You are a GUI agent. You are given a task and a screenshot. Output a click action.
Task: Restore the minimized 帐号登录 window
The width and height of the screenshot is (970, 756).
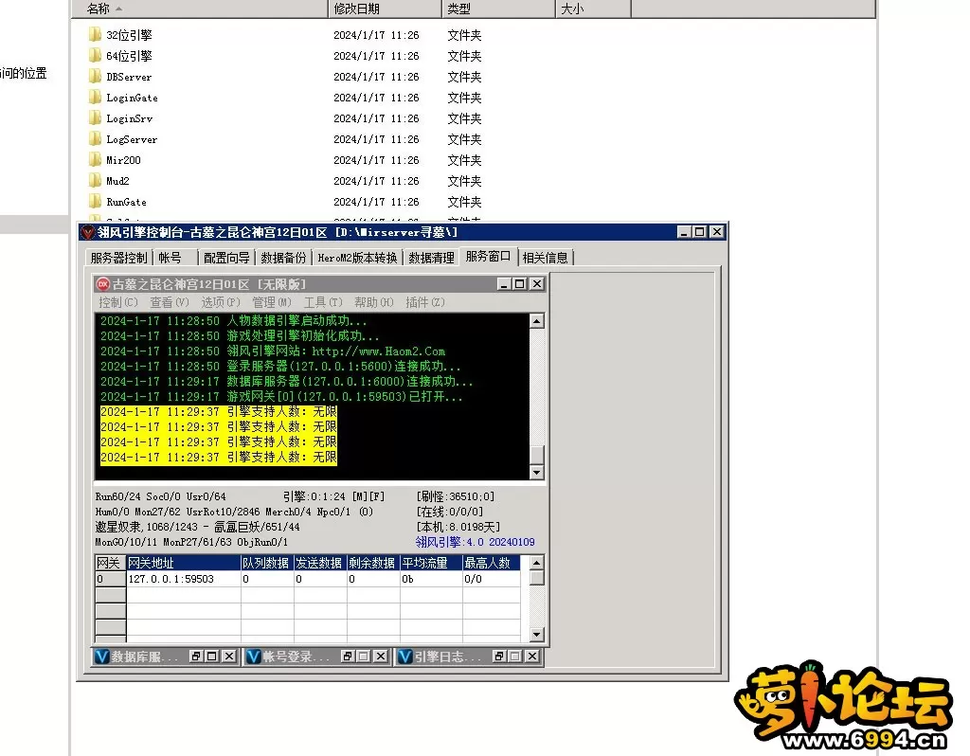coord(348,657)
